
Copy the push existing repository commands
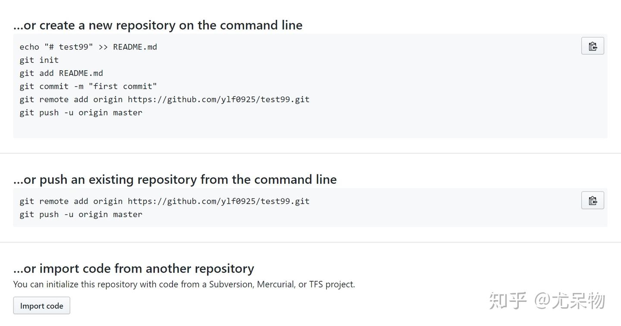tap(593, 200)
